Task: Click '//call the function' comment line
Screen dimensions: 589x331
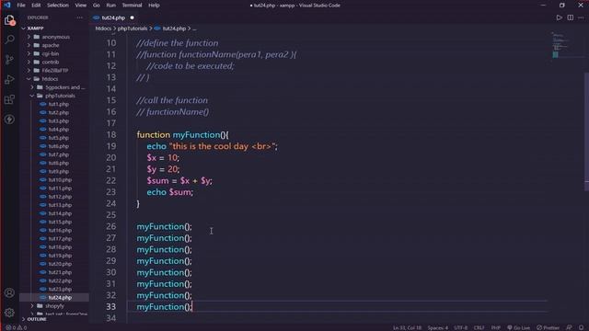Action: click(172, 100)
